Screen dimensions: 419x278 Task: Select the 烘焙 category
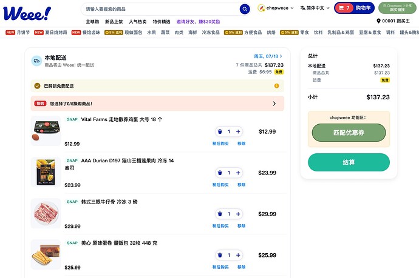[271, 32]
